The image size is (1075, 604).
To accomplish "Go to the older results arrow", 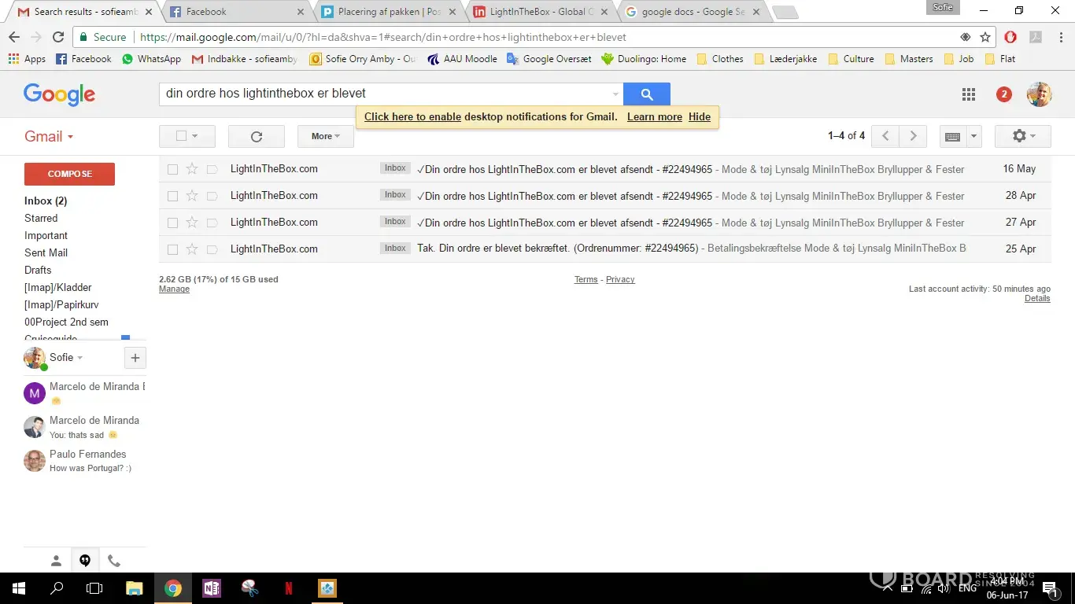I will click(x=913, y=136).
